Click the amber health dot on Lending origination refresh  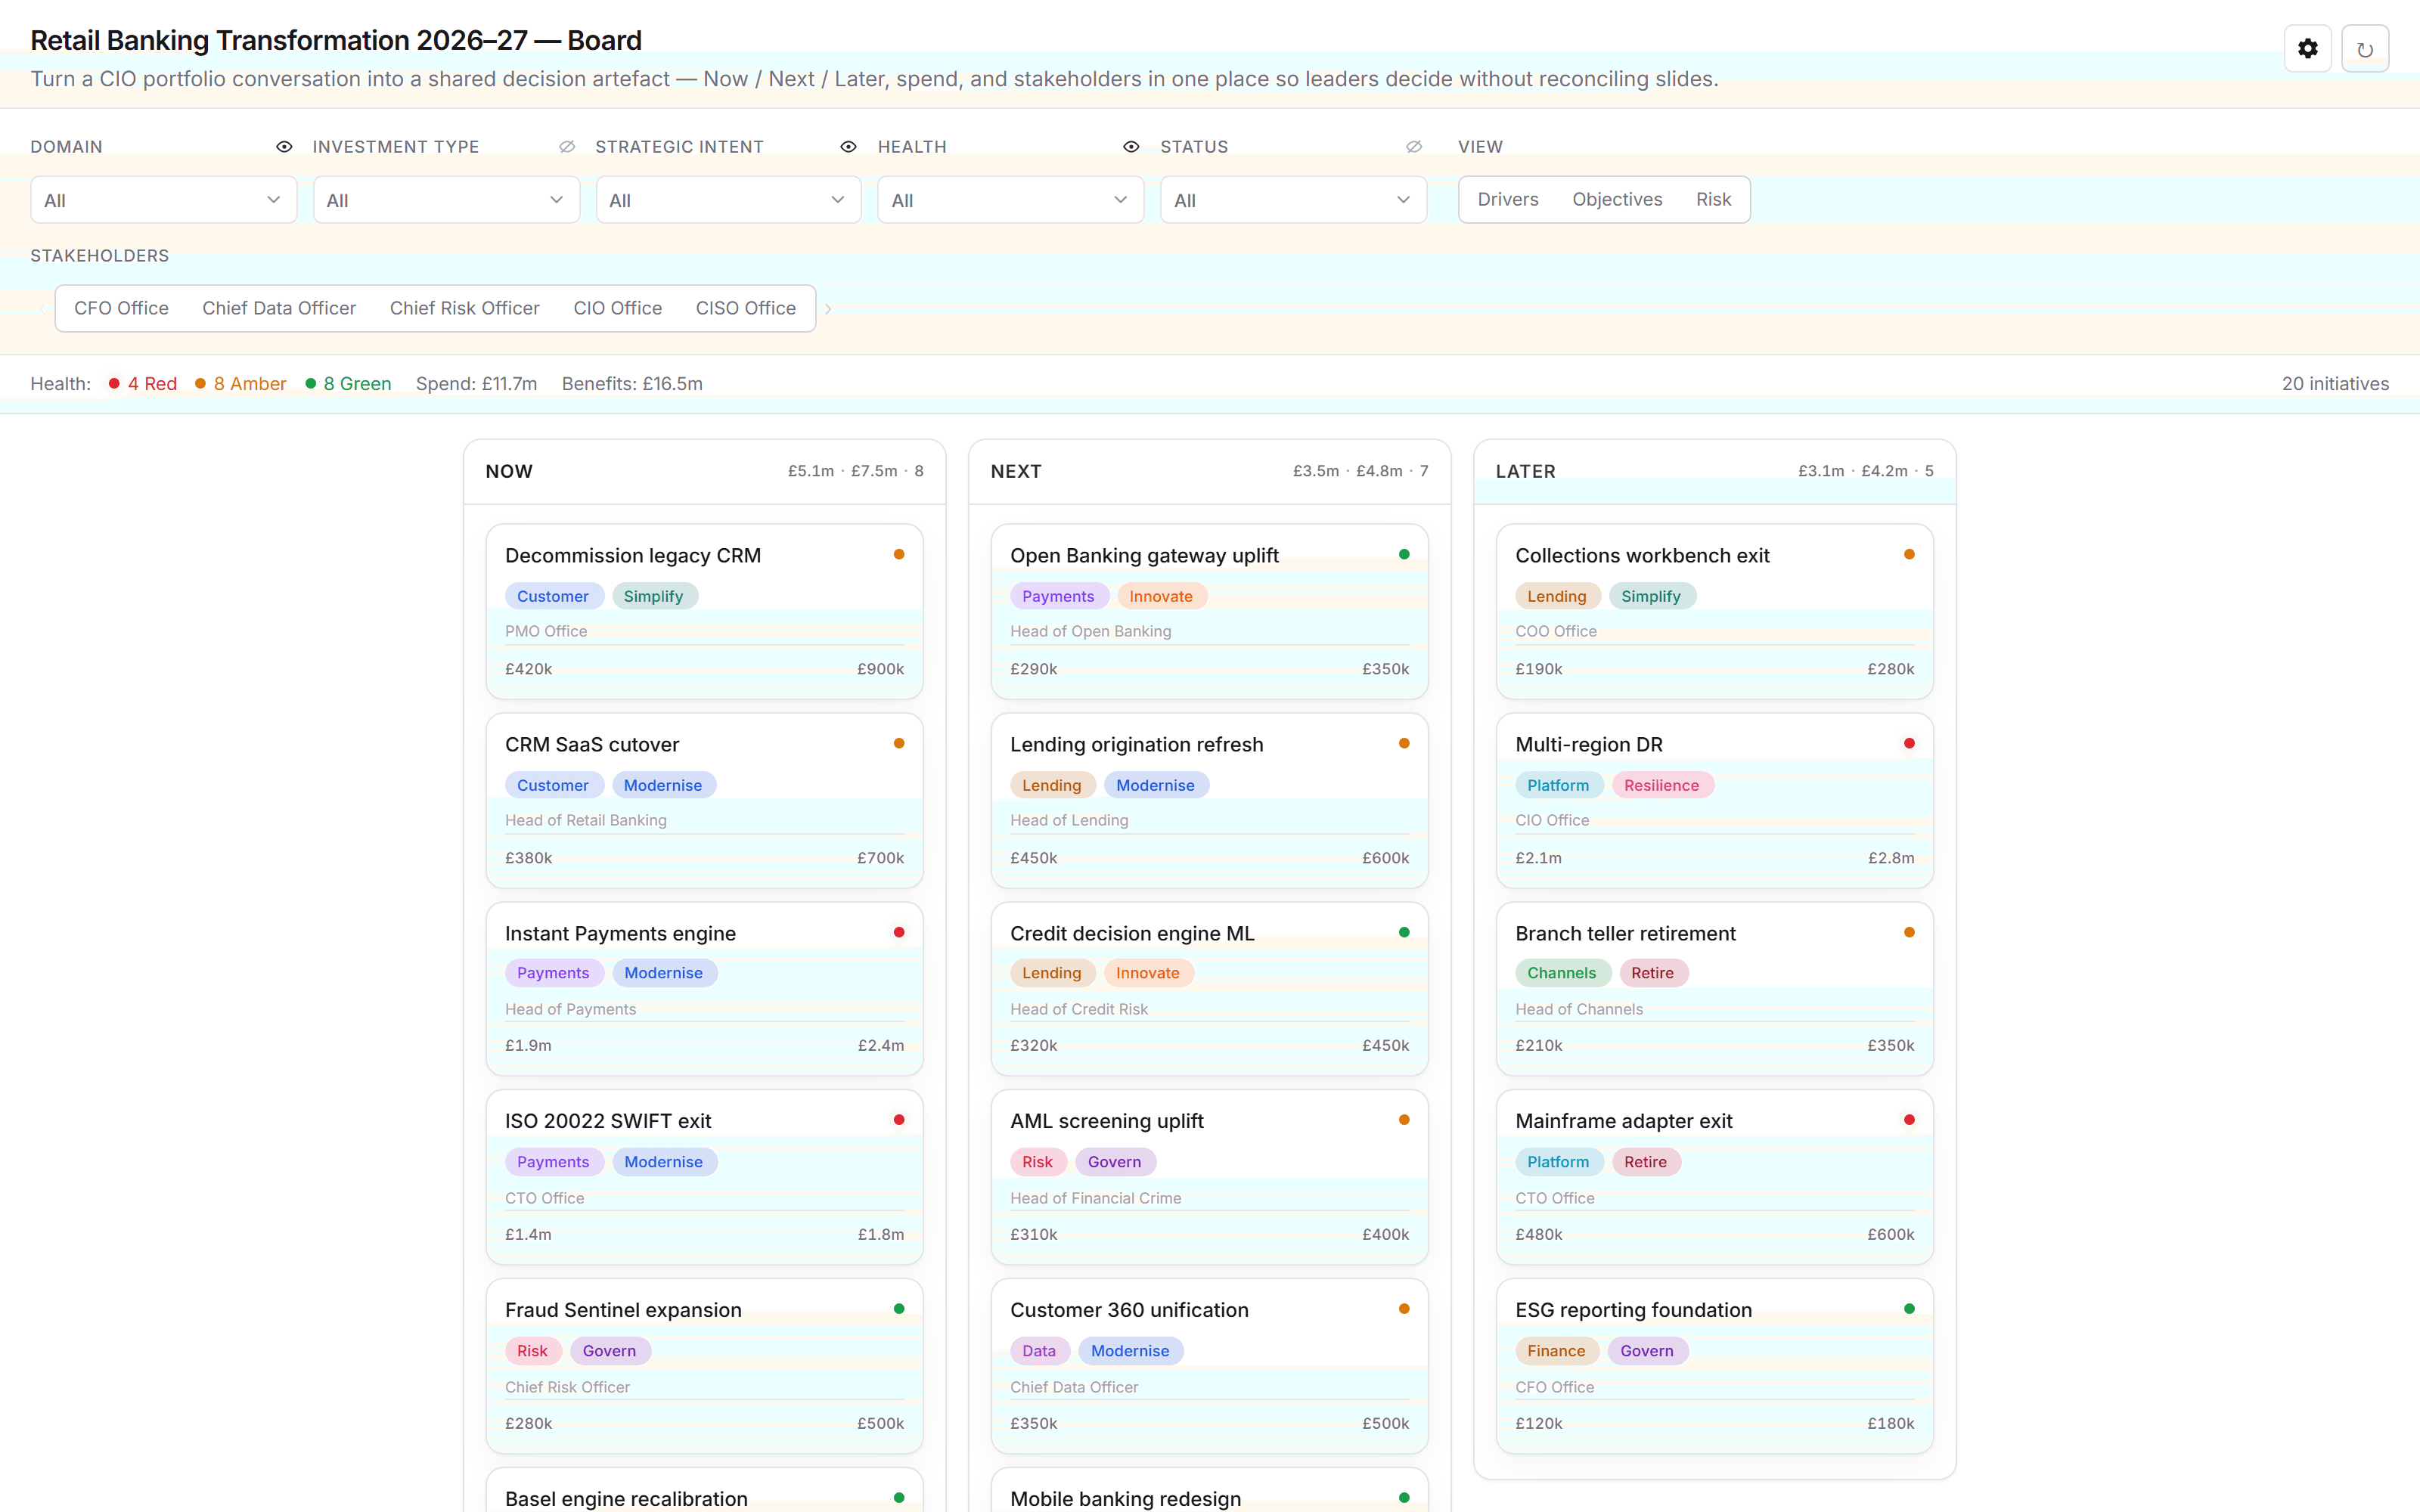[x=1404, y=743]
